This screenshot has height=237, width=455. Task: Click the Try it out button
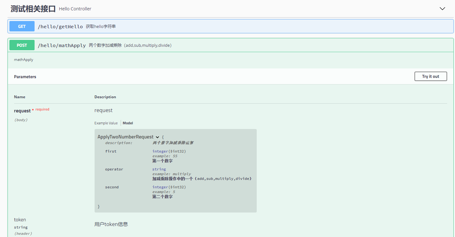tap(430, 76)
